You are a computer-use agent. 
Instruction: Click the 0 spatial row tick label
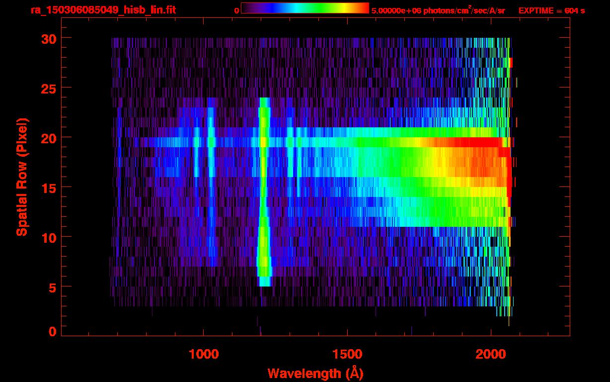pos(52,332)
